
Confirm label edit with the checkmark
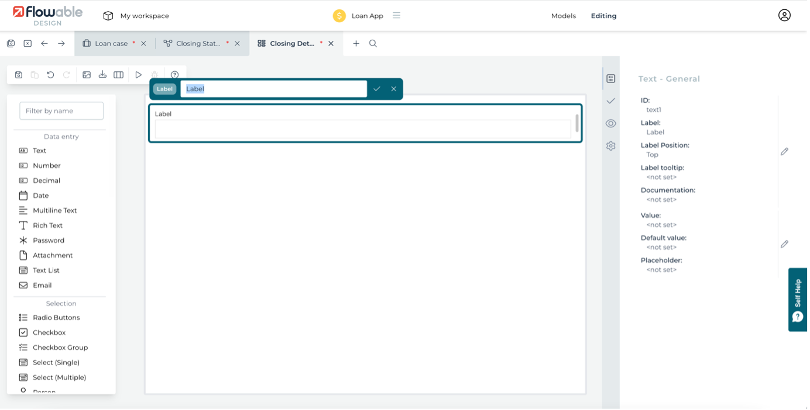pos(377,89)
